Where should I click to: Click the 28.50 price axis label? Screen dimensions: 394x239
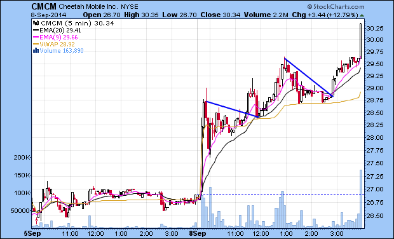[x=375, y=113]
